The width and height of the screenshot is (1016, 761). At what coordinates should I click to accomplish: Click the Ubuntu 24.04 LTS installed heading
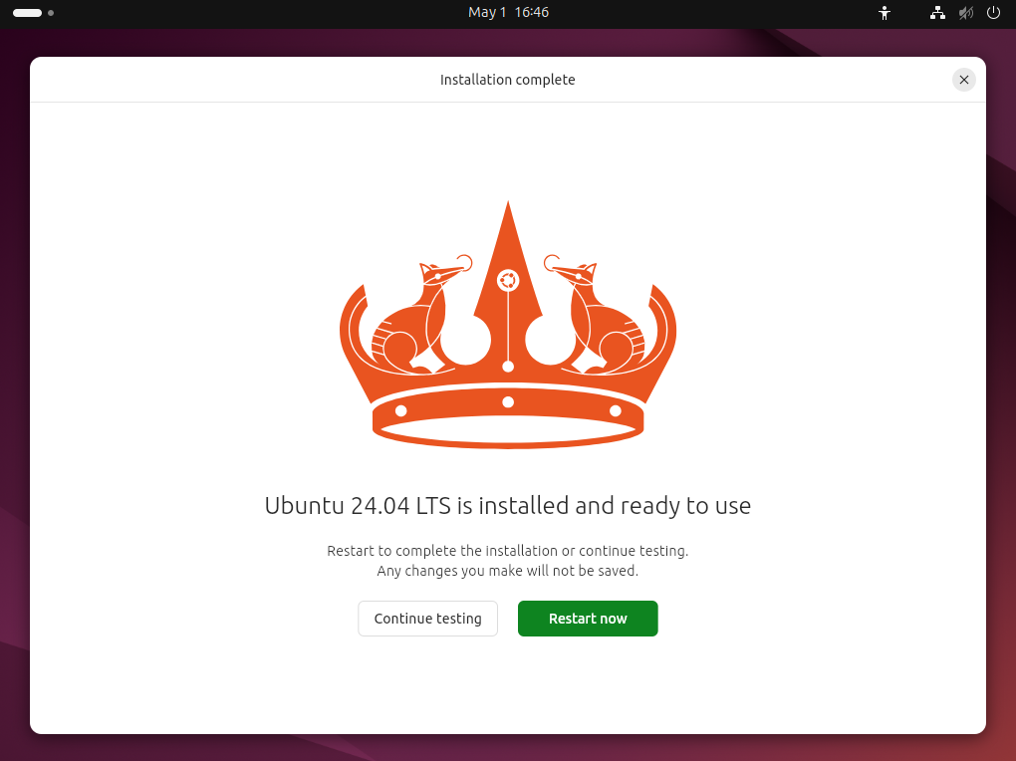(508, 506)
